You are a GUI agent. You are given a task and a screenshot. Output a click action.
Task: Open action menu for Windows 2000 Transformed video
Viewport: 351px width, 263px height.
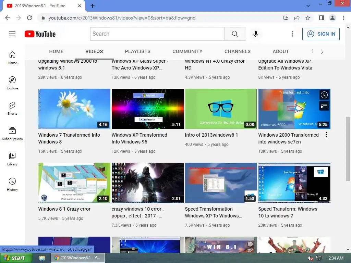click(x=326, y=135)
